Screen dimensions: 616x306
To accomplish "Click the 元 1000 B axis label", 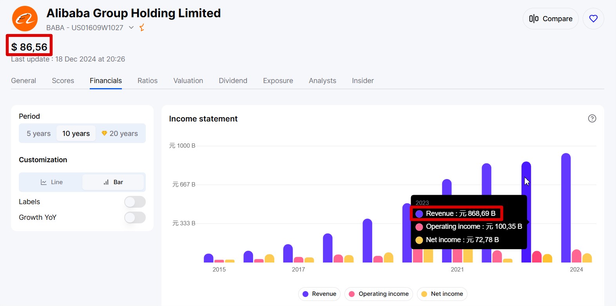I will (182, 146).
